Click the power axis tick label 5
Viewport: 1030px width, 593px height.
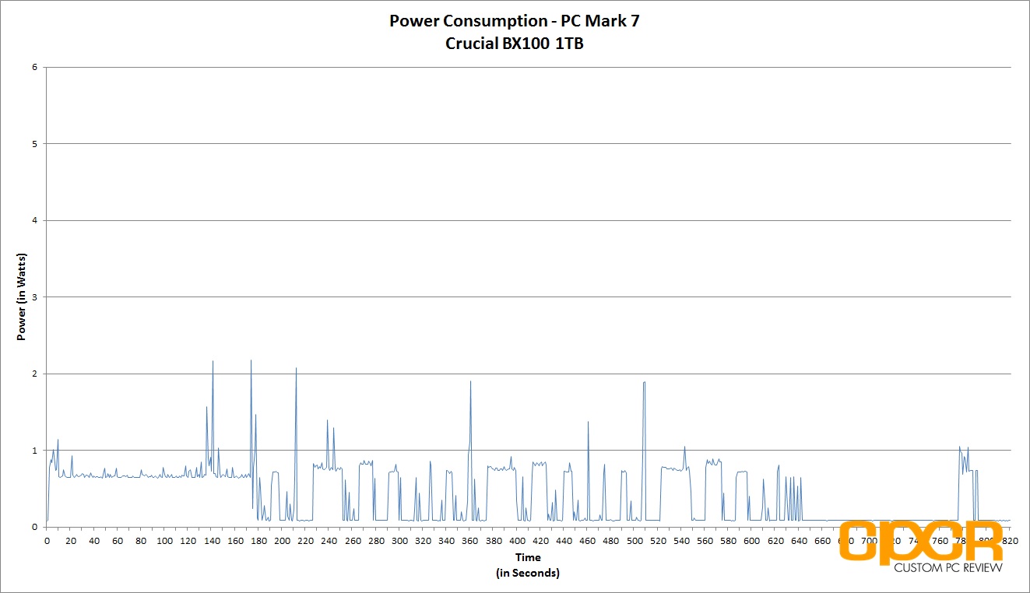click(34, 144)
